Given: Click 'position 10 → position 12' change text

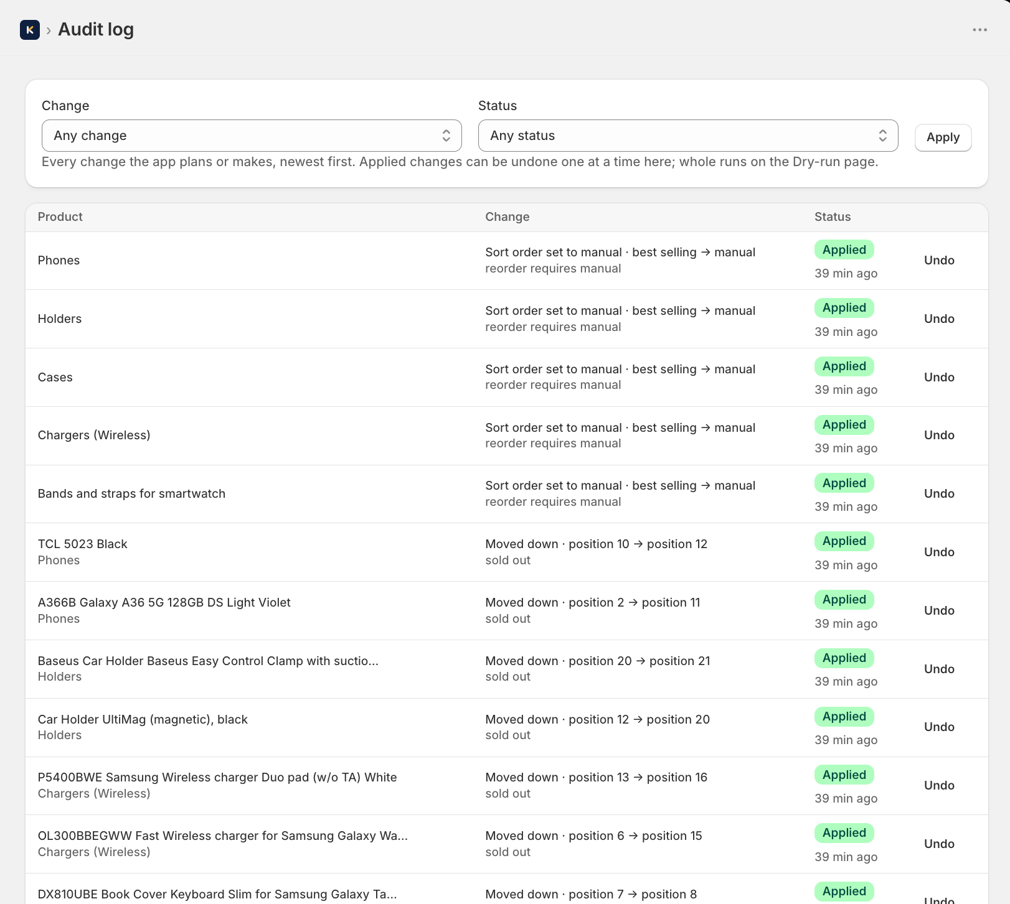Looking at the screenshot, I should [638, 544].
